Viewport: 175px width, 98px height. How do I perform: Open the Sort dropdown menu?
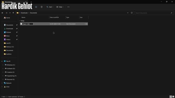click(50, 7)
